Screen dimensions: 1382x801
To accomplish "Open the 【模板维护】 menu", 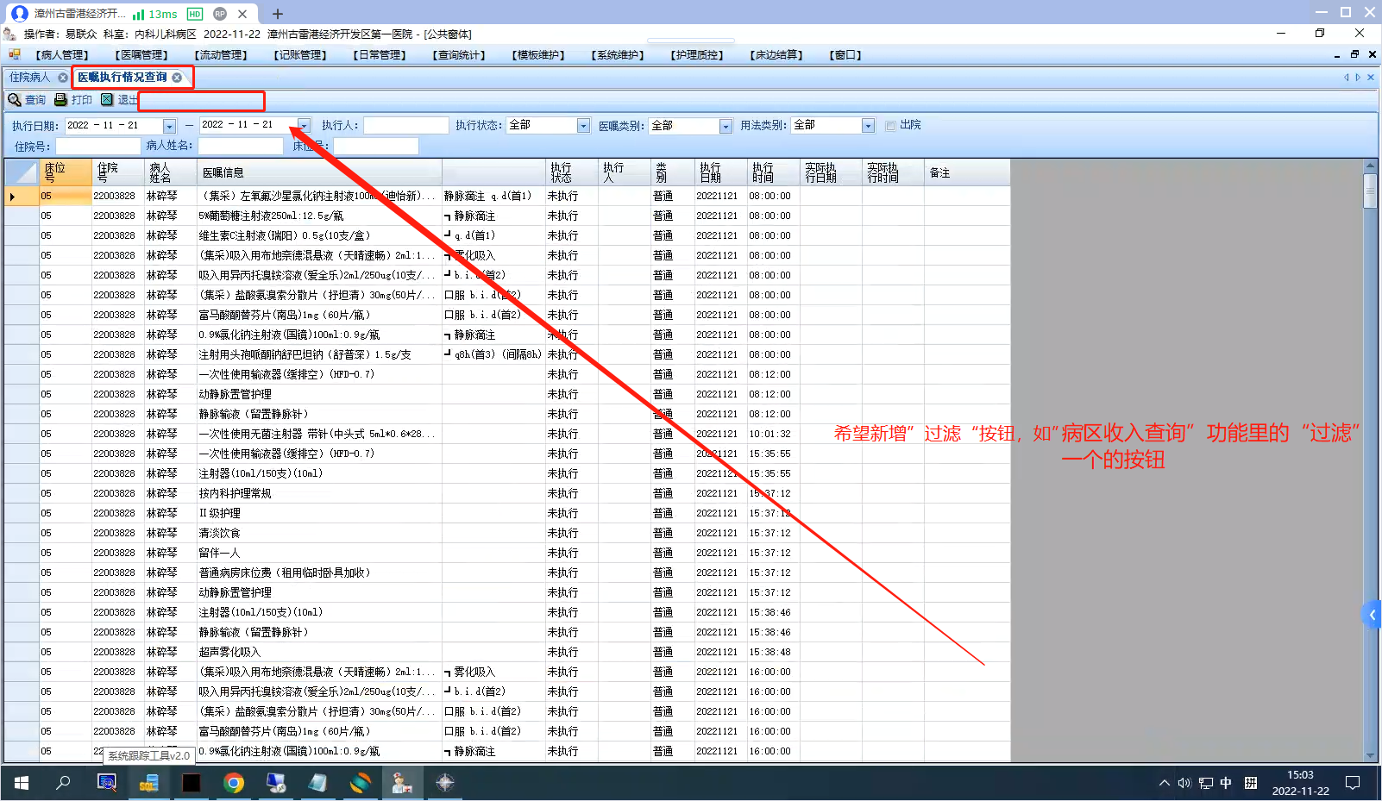I will [538, 55].
